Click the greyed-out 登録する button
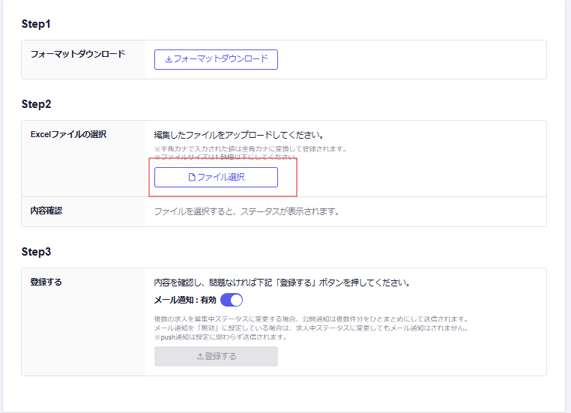Image resolution: width=571 pixels, height=413 pixels. click(216, 356)
